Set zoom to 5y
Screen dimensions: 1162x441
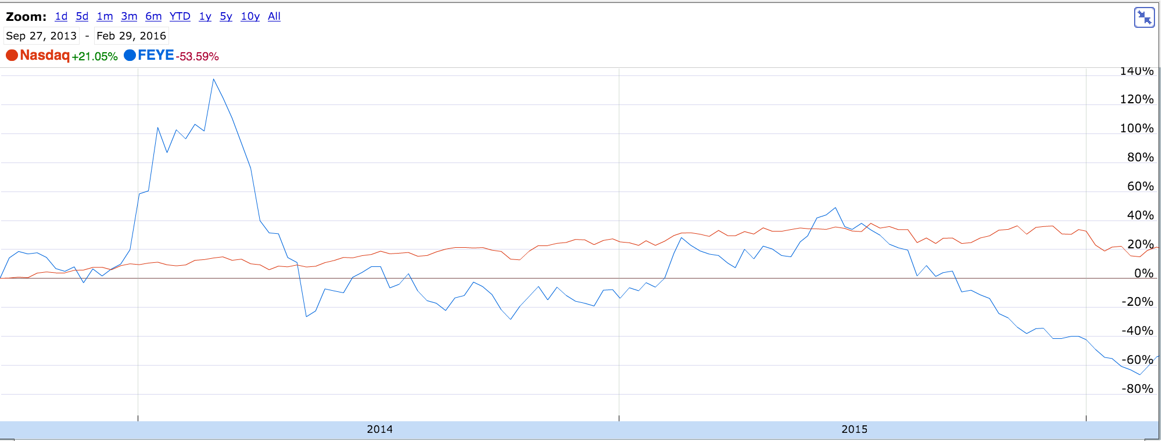point(226,16)
